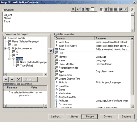
Task: Select Identifier in Available Information
Action: click(63, 57)
